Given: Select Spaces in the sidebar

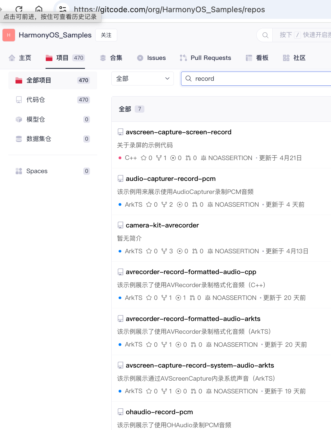Looking at the screenshot, I should tap(53, 171).
